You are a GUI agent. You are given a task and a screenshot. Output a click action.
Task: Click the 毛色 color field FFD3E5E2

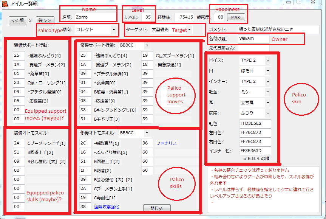click(x=255, y=124)
